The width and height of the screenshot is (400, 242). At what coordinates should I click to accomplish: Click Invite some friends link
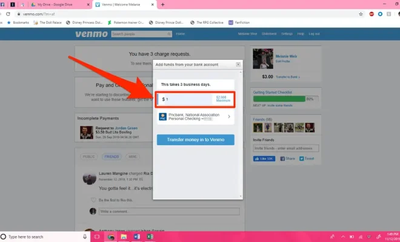click(x=279, y=105)
